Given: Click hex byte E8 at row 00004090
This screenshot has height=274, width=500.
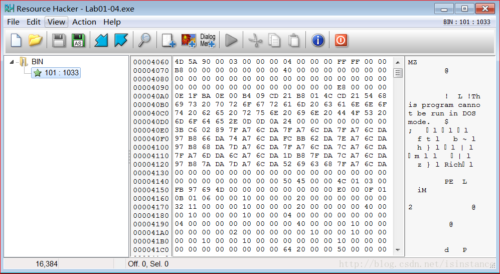Looking at the screenshot, I should tap(342, 87).
